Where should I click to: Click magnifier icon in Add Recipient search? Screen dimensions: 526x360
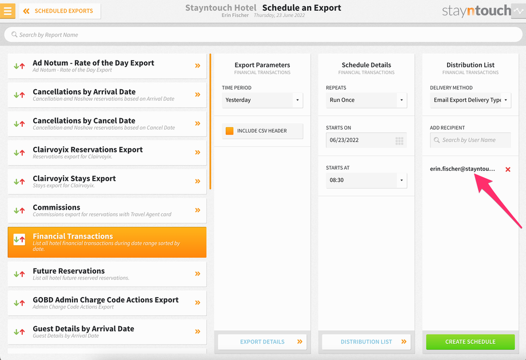tap(437, 140)
